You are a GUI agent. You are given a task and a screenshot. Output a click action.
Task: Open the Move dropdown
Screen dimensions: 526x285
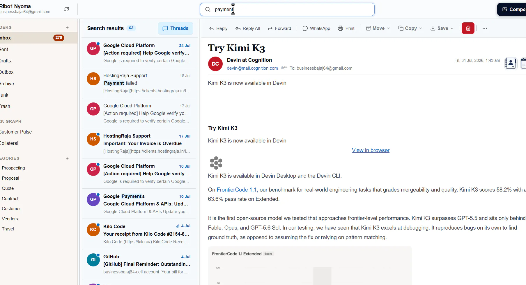click(378, 28)
